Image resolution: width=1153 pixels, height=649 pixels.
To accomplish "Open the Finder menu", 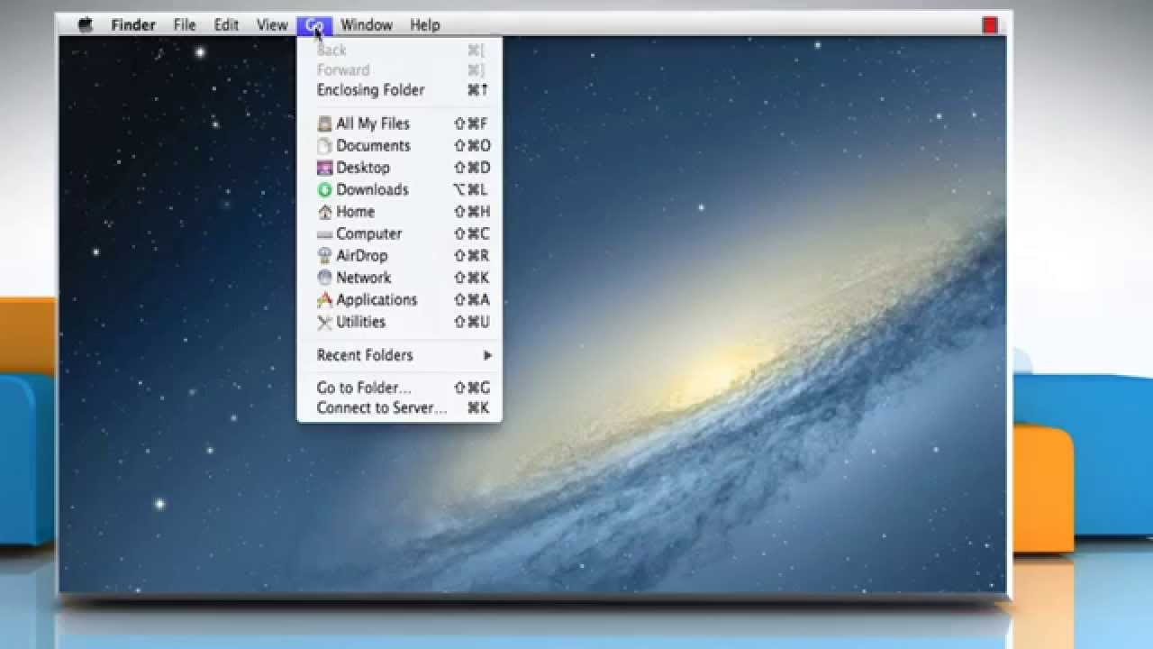I will click(133, 25).
